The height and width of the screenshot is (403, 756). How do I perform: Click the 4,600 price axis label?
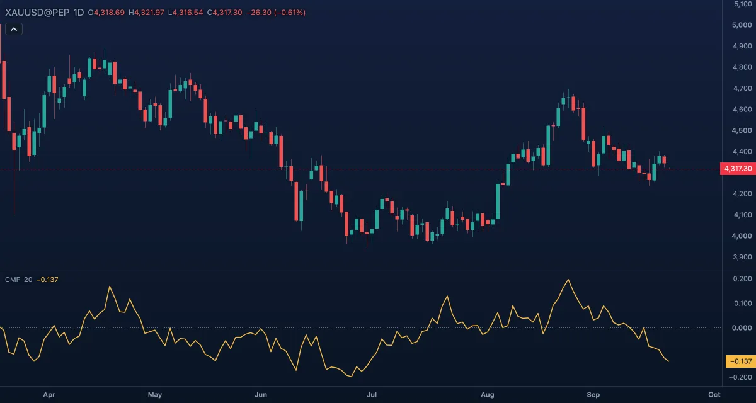[743, 110]
